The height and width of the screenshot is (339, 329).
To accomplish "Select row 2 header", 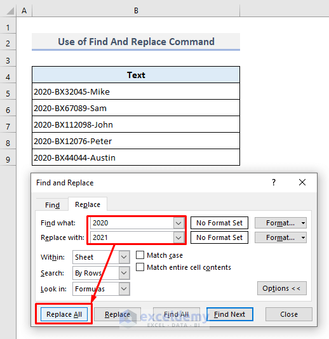I will pyautogui.click(x=8, y=42).
